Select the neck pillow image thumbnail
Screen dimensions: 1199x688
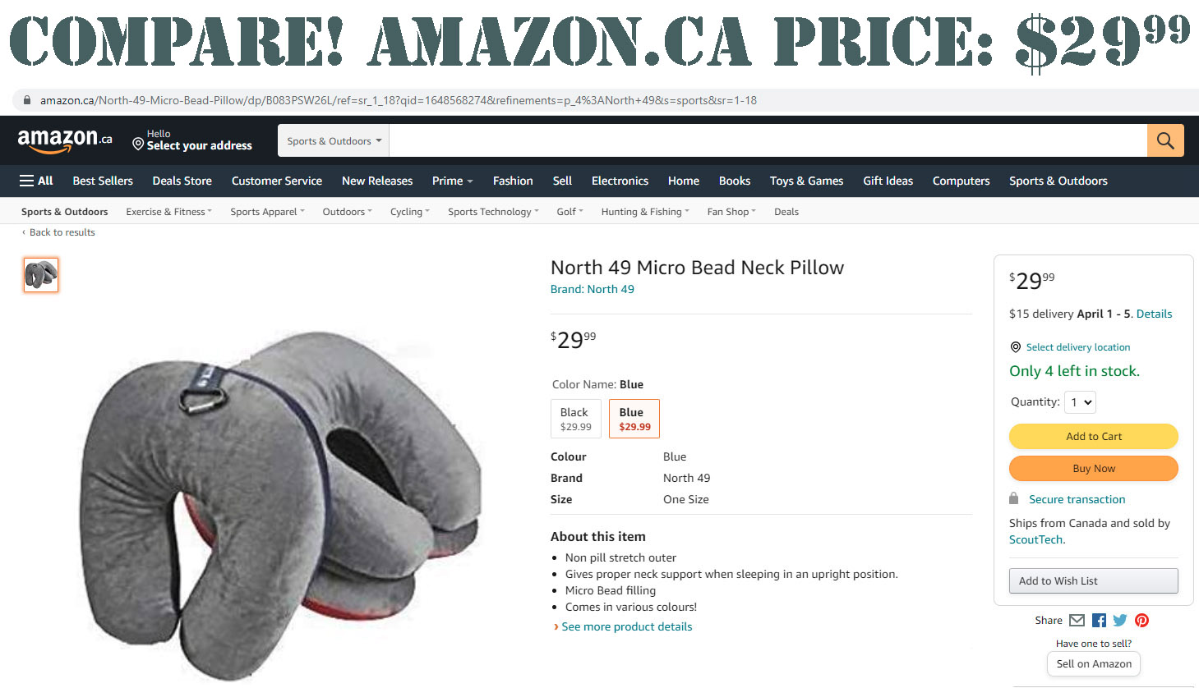(40, 274)
